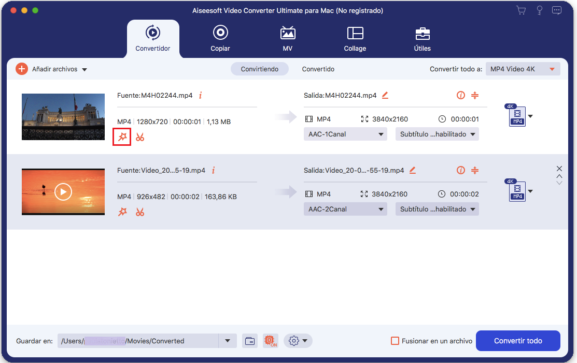Open the shopping cart icon in title bar
Screen dimensions: 577x363
[x=521, y=10]
